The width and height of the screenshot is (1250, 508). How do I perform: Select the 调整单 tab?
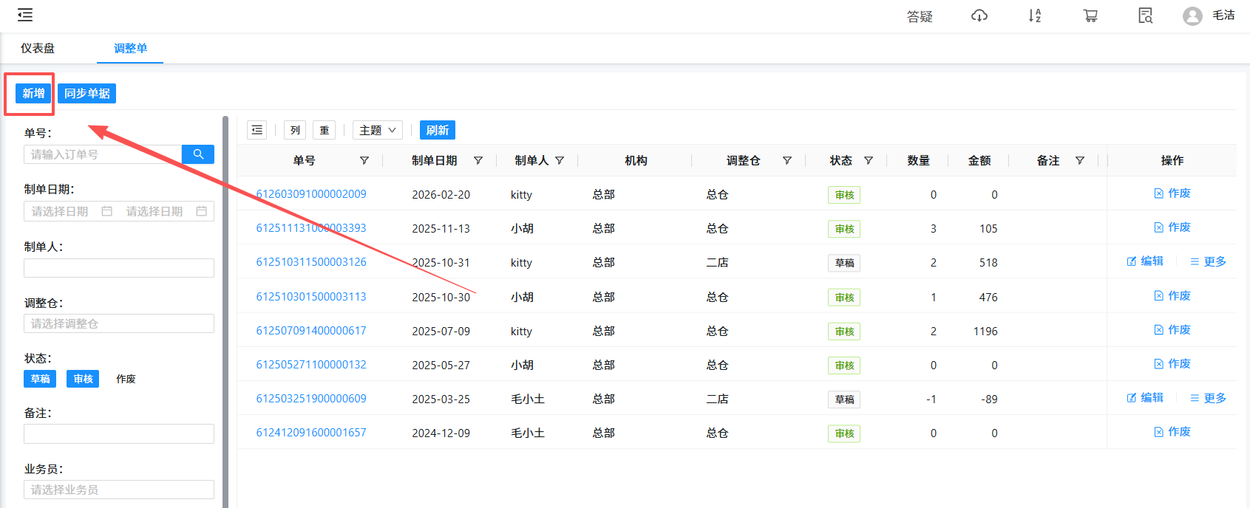pyautogui.click(x=130, y=48)
